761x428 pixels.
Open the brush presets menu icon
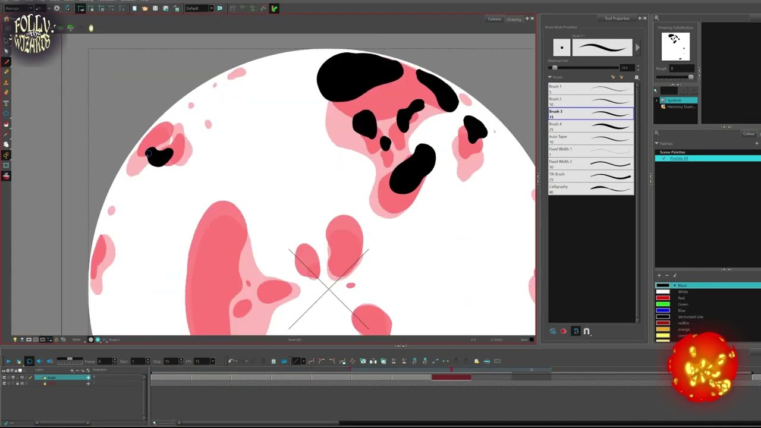click(636, 77)
